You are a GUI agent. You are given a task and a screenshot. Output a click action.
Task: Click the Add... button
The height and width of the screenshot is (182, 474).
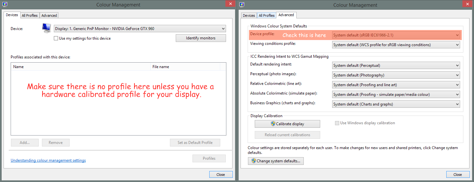(25, 143)
